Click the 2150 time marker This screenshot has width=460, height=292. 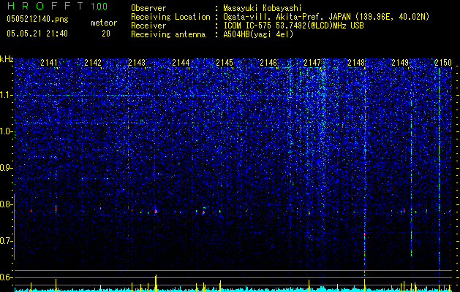pos(443,62)
